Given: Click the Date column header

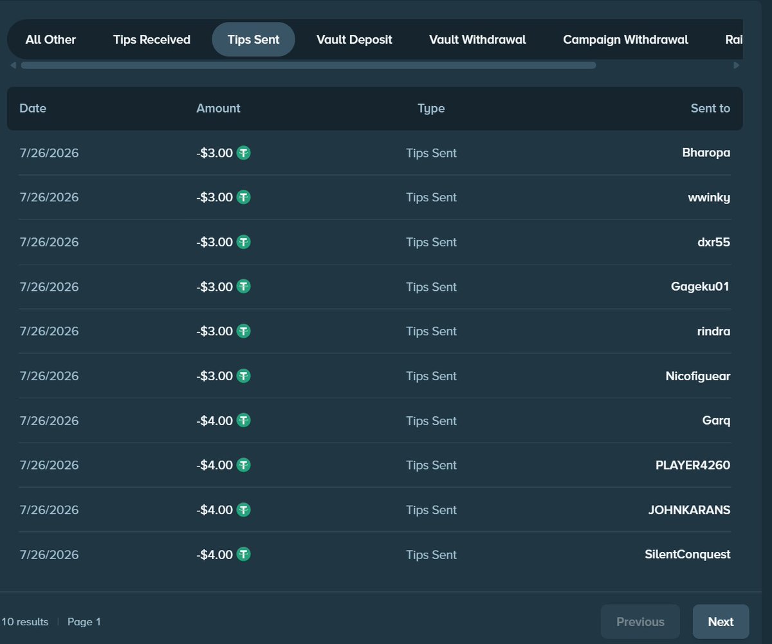Looking at the screenshot, I should coord(33,109).
